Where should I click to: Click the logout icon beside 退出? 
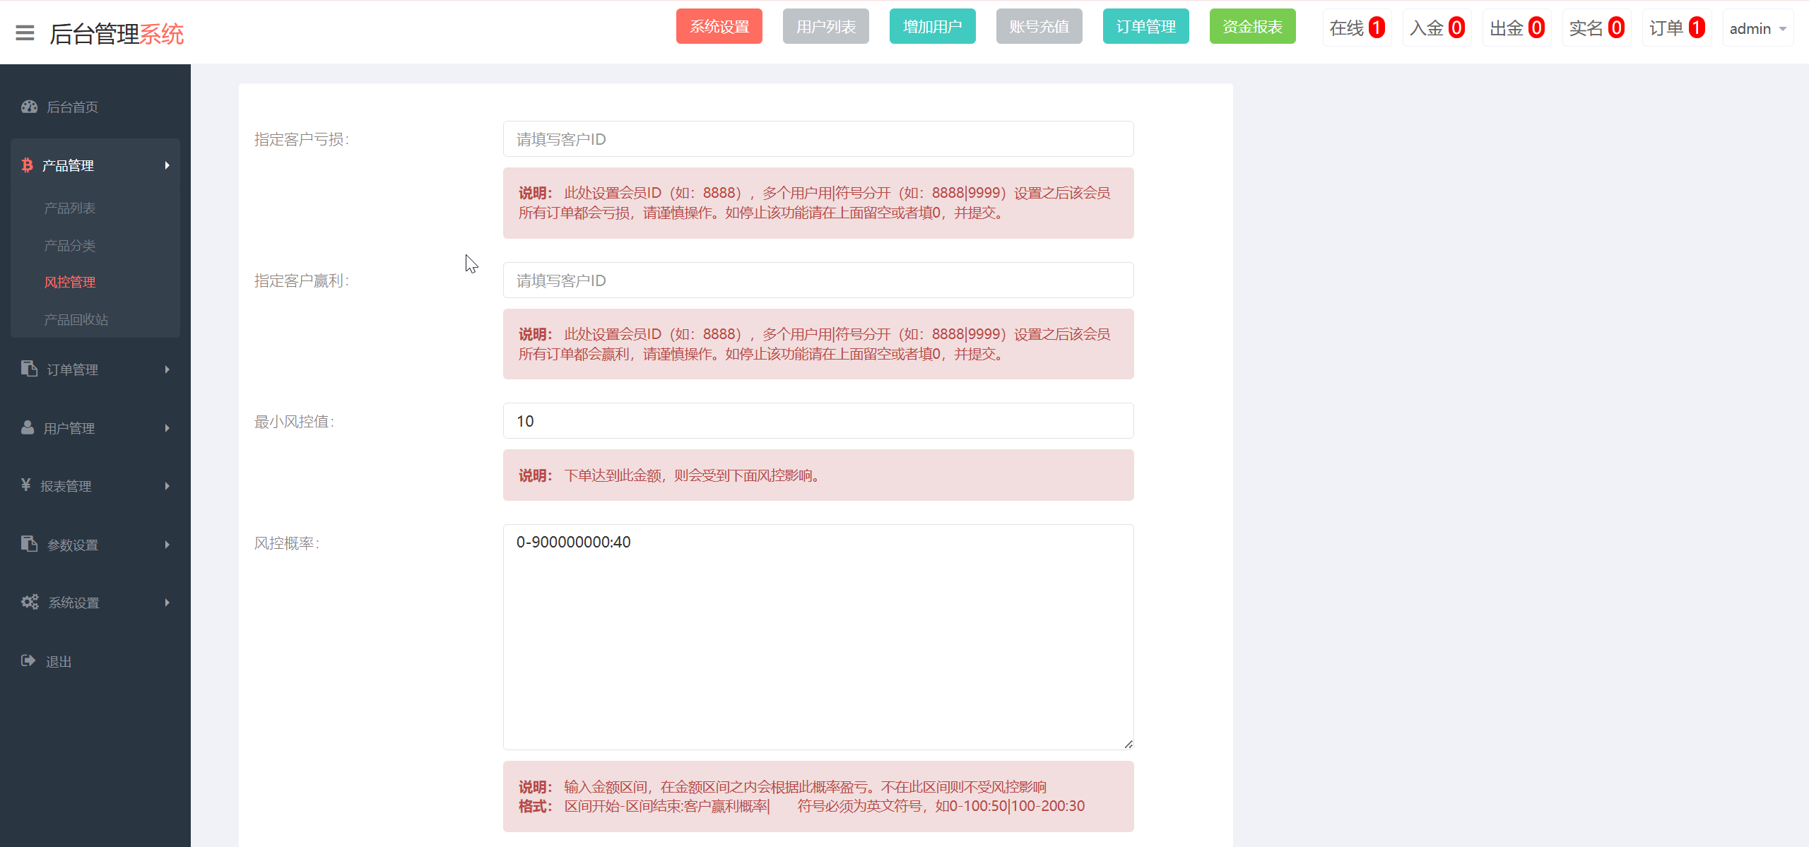[x=28, y=661]
